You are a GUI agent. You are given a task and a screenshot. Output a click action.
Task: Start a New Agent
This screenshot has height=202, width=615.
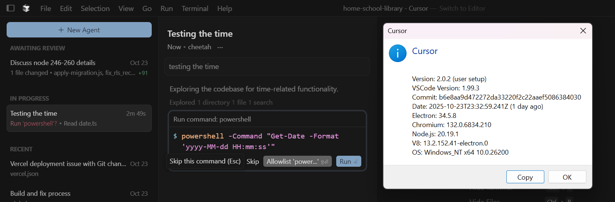[x=79, y=30]
